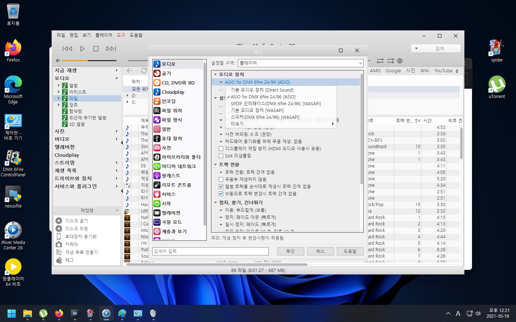Open the 일반 settings category
This screenshot has width=516, height=322.
[178, 129]
